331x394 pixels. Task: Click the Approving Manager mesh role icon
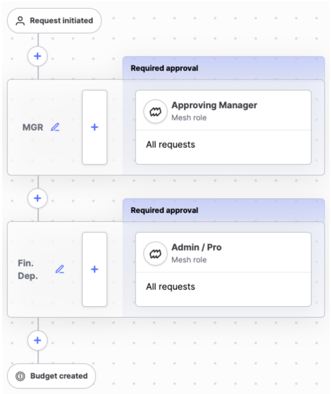click(155, 111)
